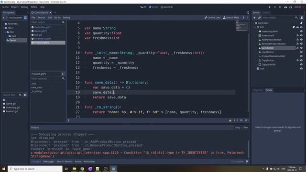Add a new node with plus icon

(x=254, y=18)
